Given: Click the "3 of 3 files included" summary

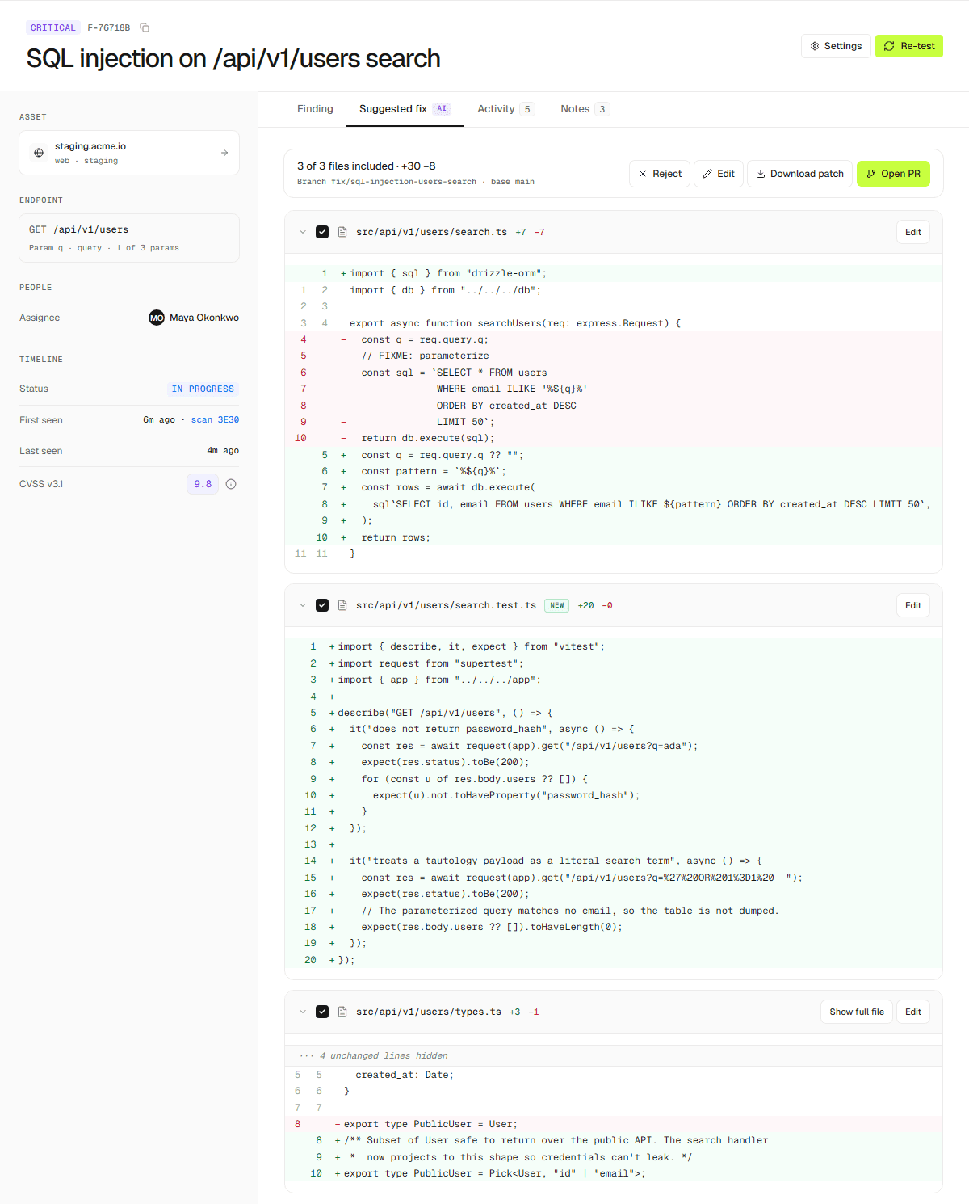Looking at the screenshot, I should (346, 166).
